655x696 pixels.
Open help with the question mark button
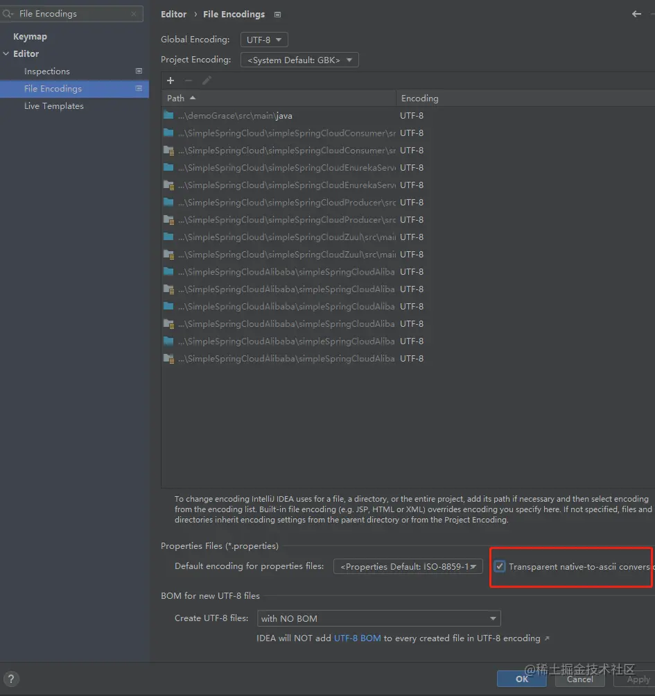click(11, 679)
